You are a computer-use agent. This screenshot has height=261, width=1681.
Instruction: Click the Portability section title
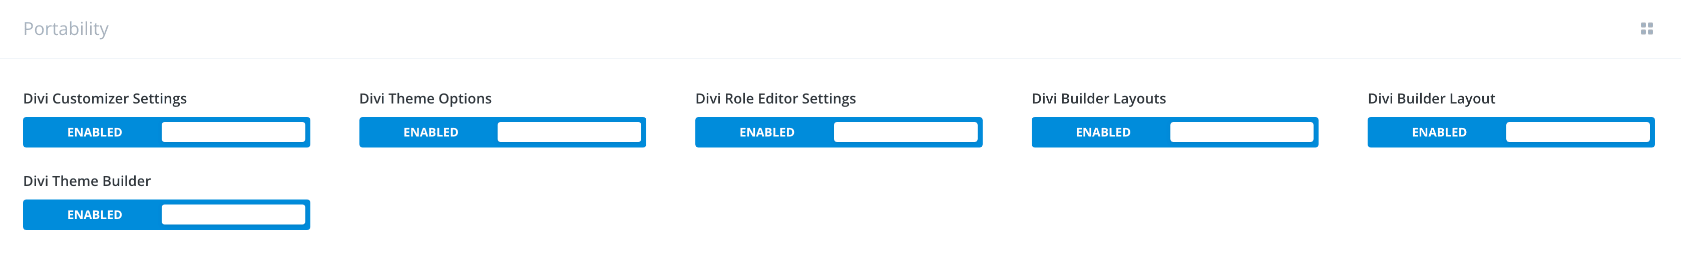(66, 28)
